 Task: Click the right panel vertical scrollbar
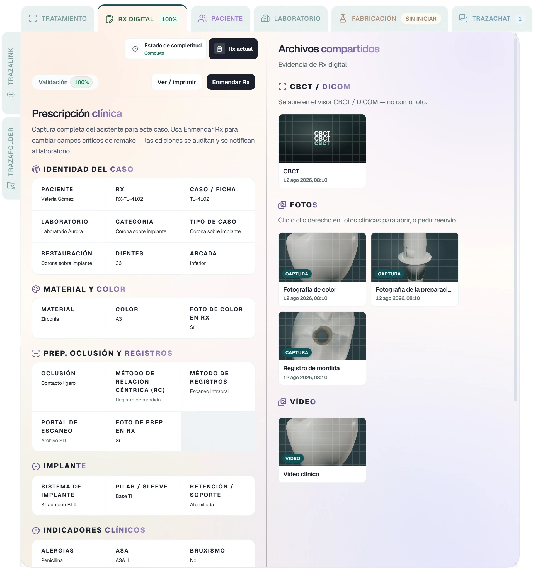point(515,220)
